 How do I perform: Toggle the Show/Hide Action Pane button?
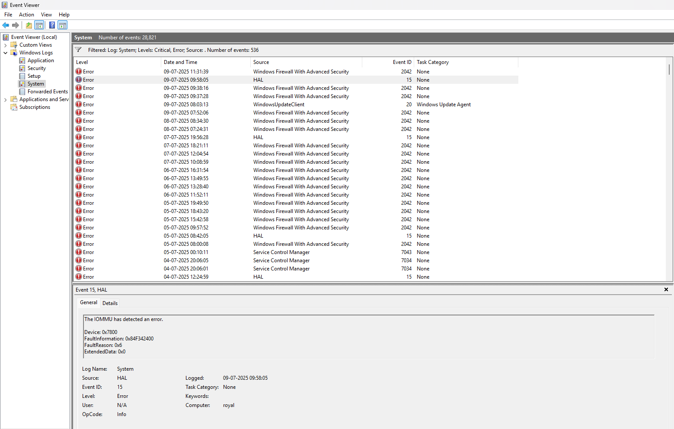63,25
